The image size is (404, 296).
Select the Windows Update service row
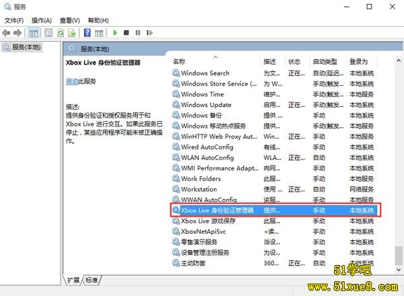[x=206, y=105]
